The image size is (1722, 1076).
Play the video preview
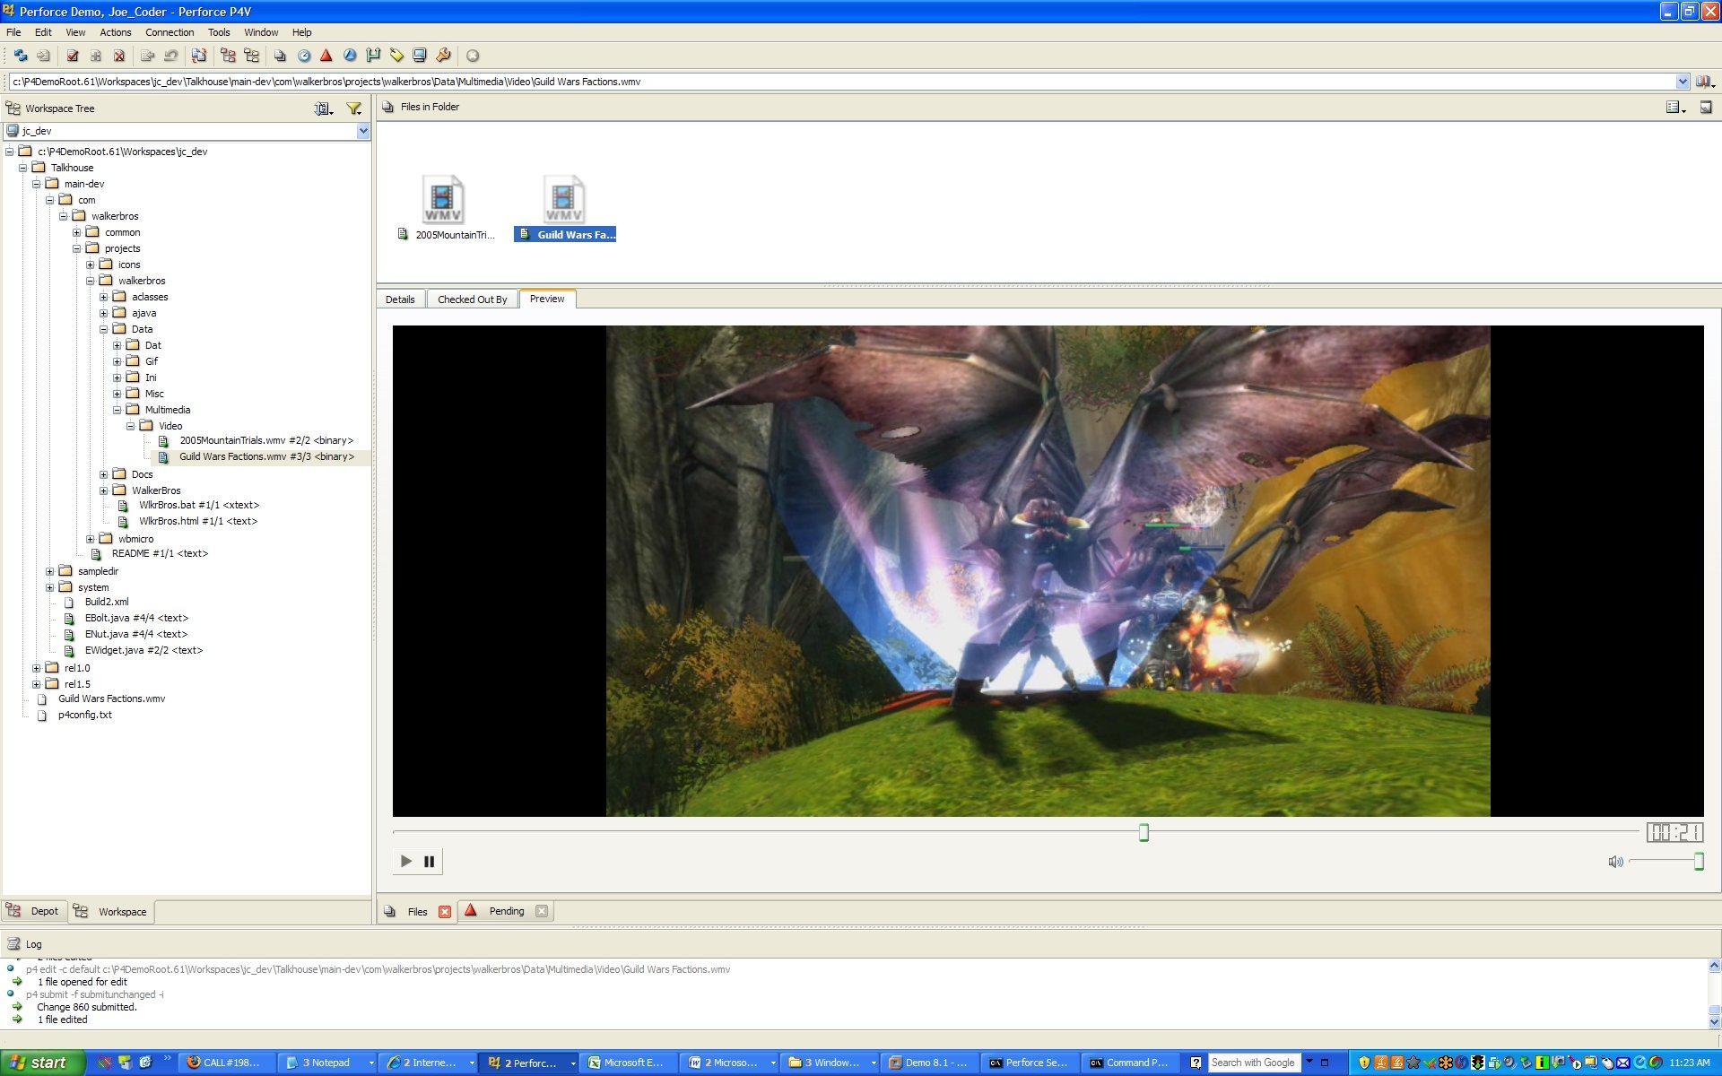coord(405,862)
